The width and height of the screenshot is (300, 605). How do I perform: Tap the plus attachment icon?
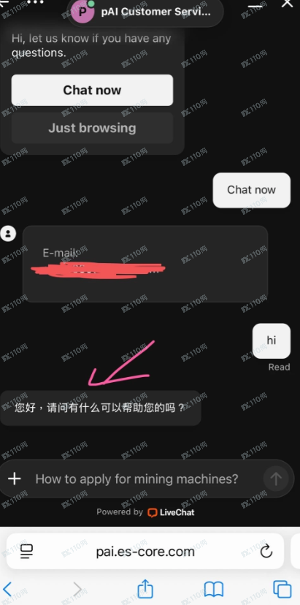click(15, 479)
